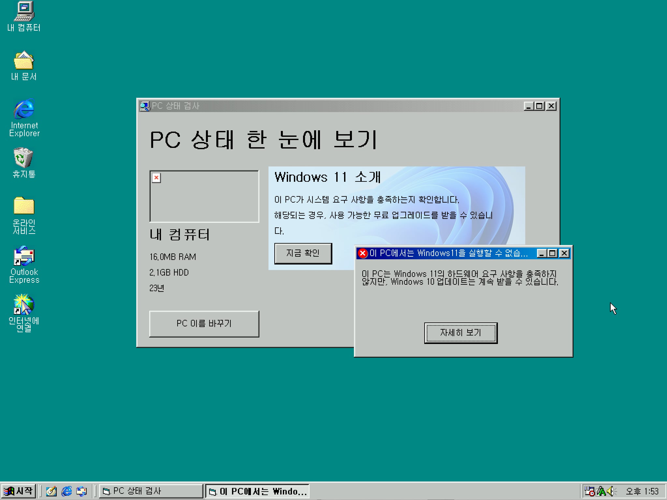
Task: Launch Internet Explorer from the desktop
Action: pos(24,118)
